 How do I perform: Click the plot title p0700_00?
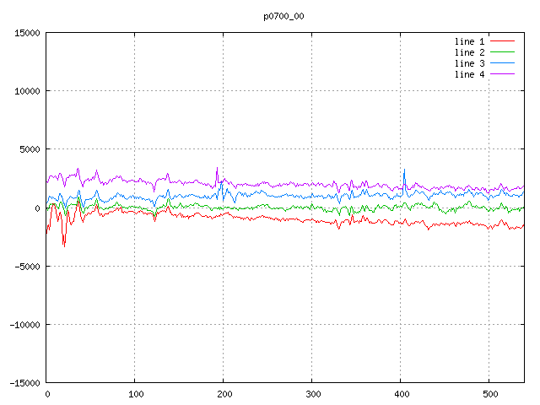pos(283,17)
